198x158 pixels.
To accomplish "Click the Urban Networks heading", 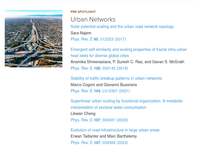I will pos(93,19).
